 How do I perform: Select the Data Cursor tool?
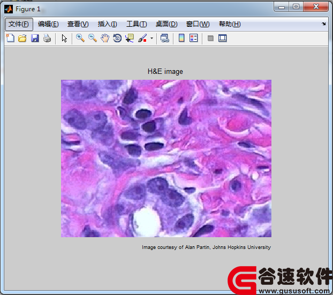[x=130, y=38]
